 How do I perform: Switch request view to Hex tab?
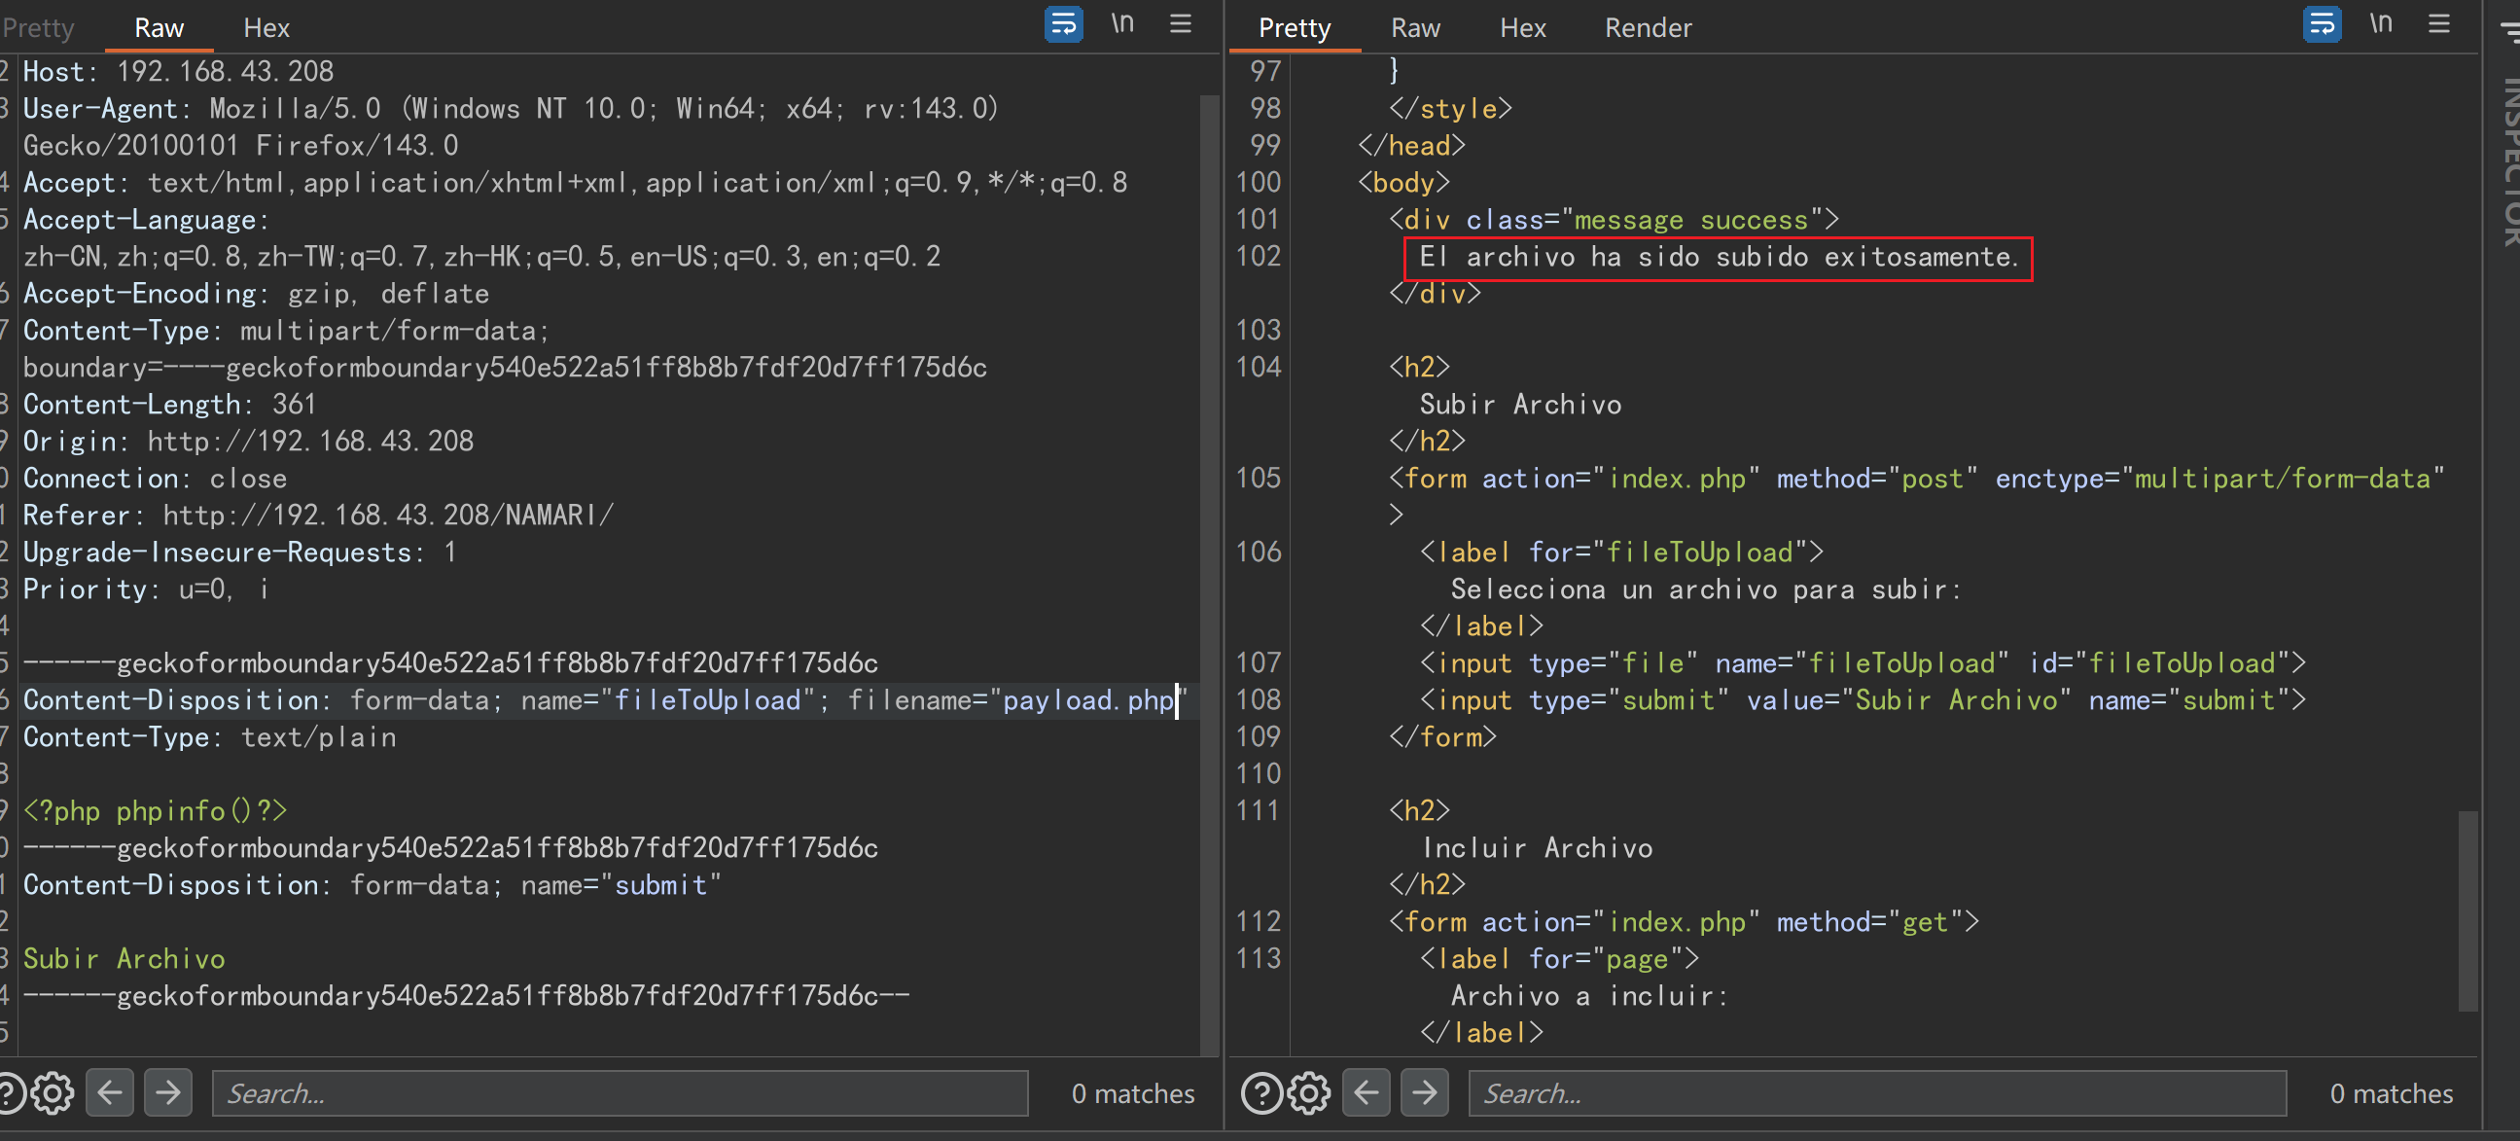point(266,27)
